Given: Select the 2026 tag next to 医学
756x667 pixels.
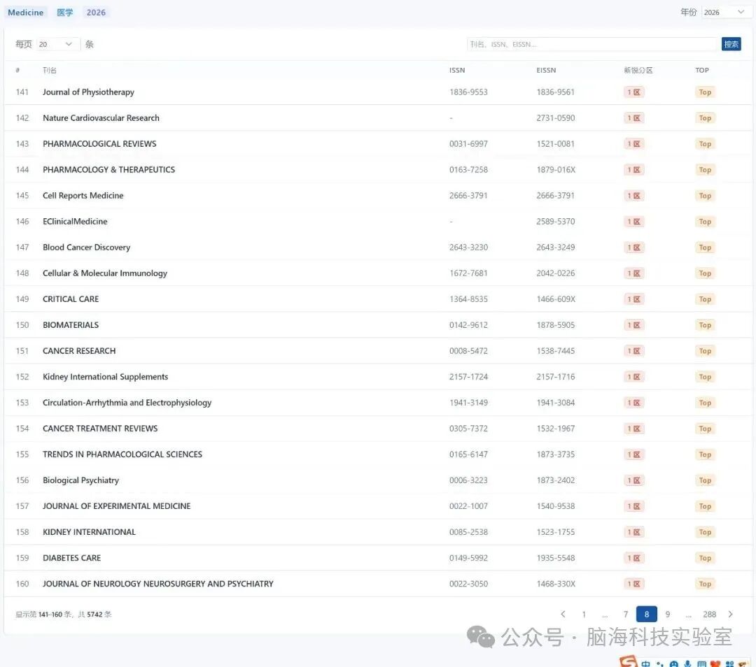Looking at the screenshot, I should (96, 13).
